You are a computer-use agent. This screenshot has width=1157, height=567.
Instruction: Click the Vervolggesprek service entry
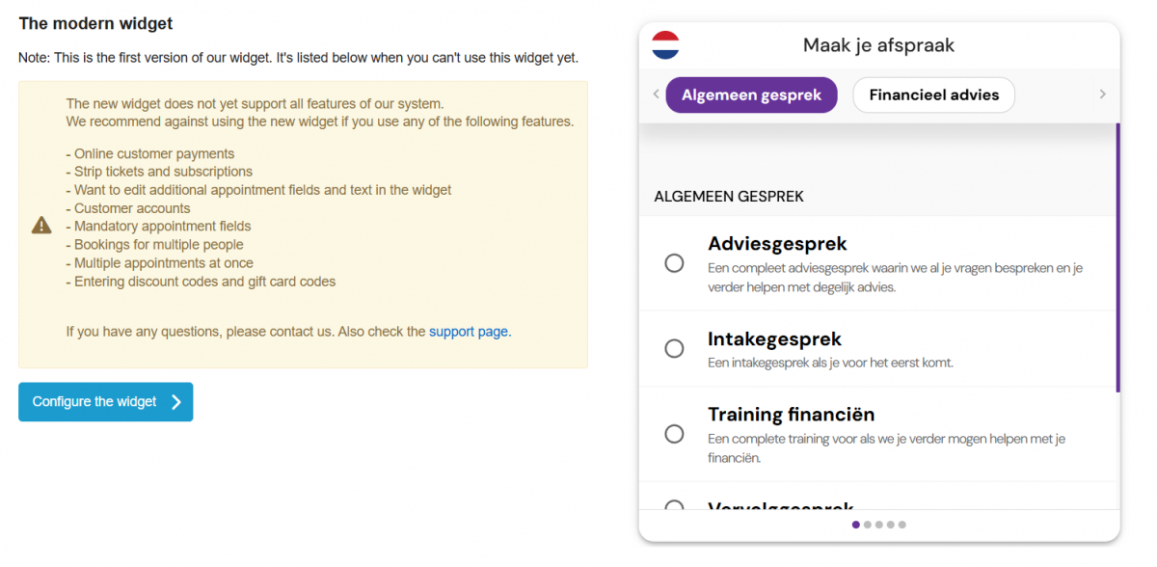coord(780,506)
